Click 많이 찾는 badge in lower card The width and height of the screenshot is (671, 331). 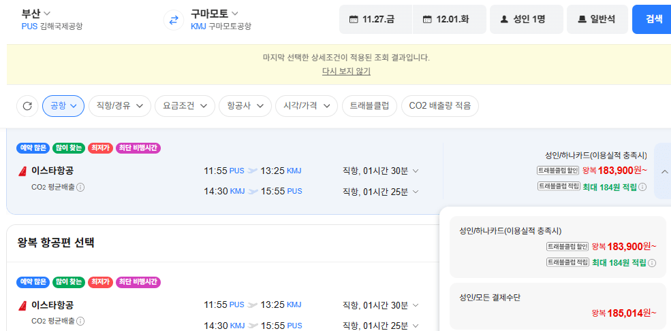[69, 282]
